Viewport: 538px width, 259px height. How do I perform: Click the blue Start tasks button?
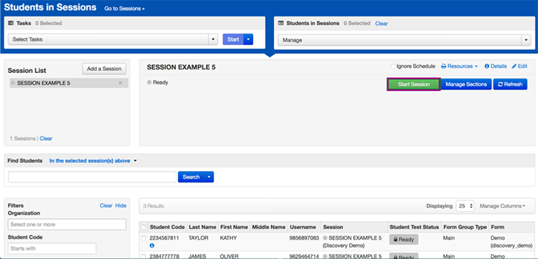(233, 39)
